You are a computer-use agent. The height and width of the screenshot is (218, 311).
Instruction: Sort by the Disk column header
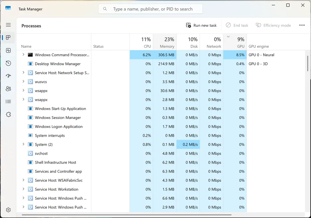188,42
